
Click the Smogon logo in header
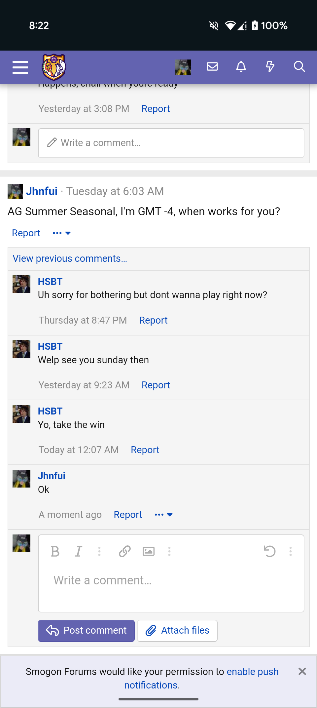click(54, 67)
